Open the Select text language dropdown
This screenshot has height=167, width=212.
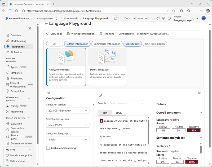pyautogui.click(x=68, y=139)
